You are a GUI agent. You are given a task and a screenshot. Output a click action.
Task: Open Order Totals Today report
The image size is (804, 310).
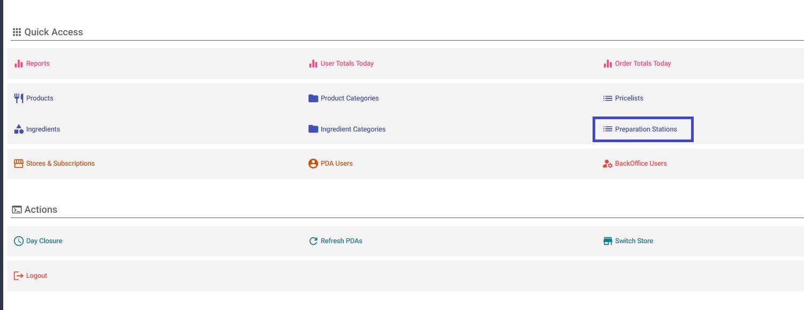643,64
